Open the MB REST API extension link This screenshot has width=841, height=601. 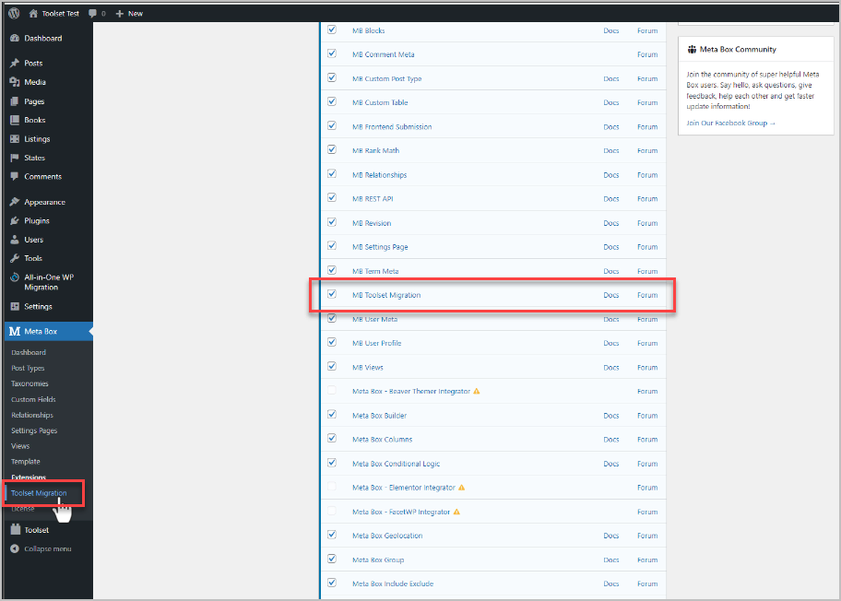(373, 199)
